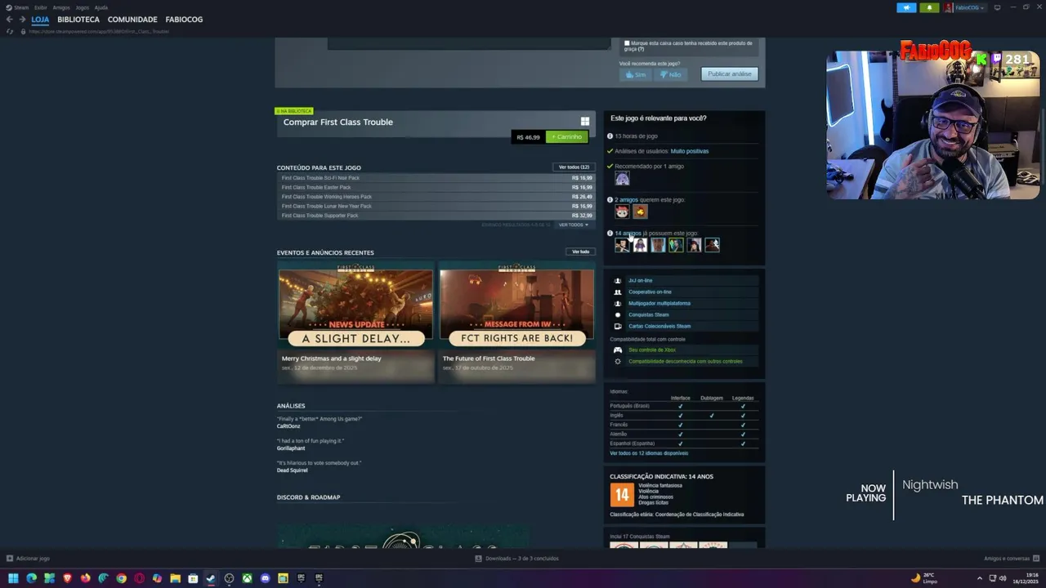
Task: Open Xbox app from the taskbar
Action: pyautogui.click(x=247, y=578)
